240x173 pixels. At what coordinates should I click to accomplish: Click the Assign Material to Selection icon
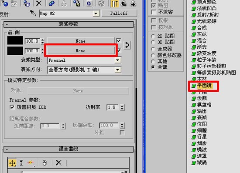point(27,3)
